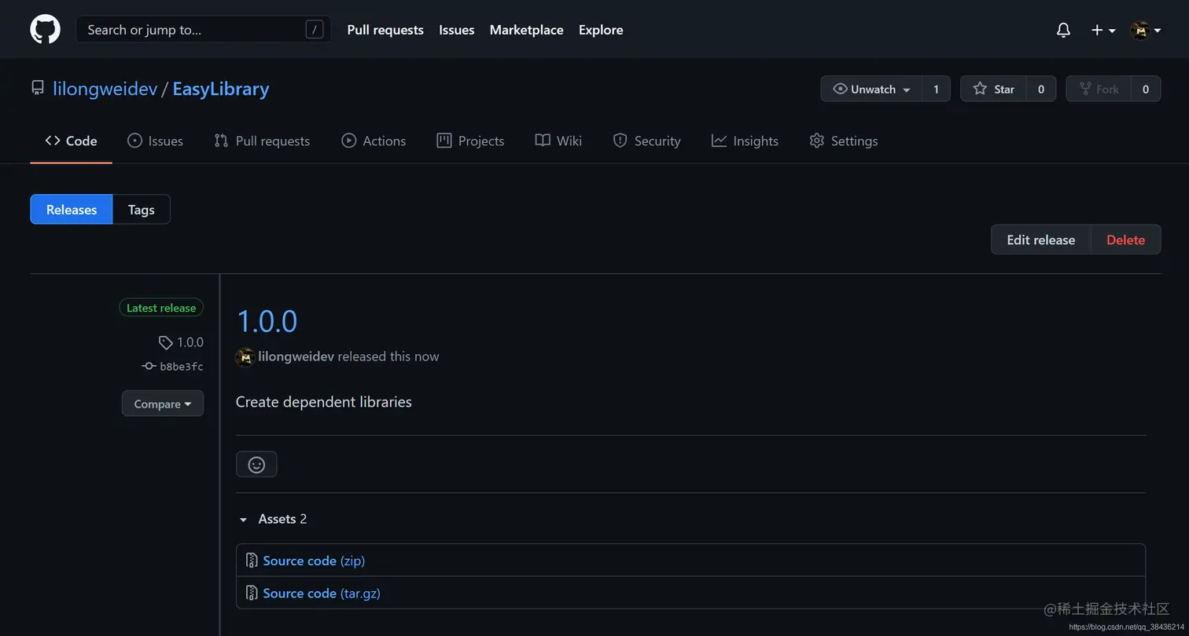The height and width of the screenshot is (636, 1189).
Task: Switch to the repository Issues tab
Action: tap(155, 141)
